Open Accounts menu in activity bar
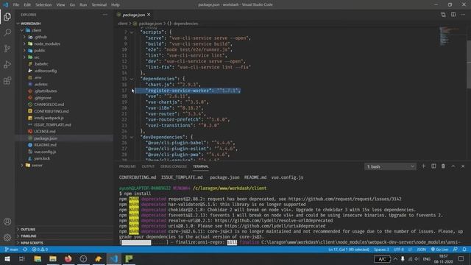This screenshot has width=471, height=265. click(x=7, y=222)
